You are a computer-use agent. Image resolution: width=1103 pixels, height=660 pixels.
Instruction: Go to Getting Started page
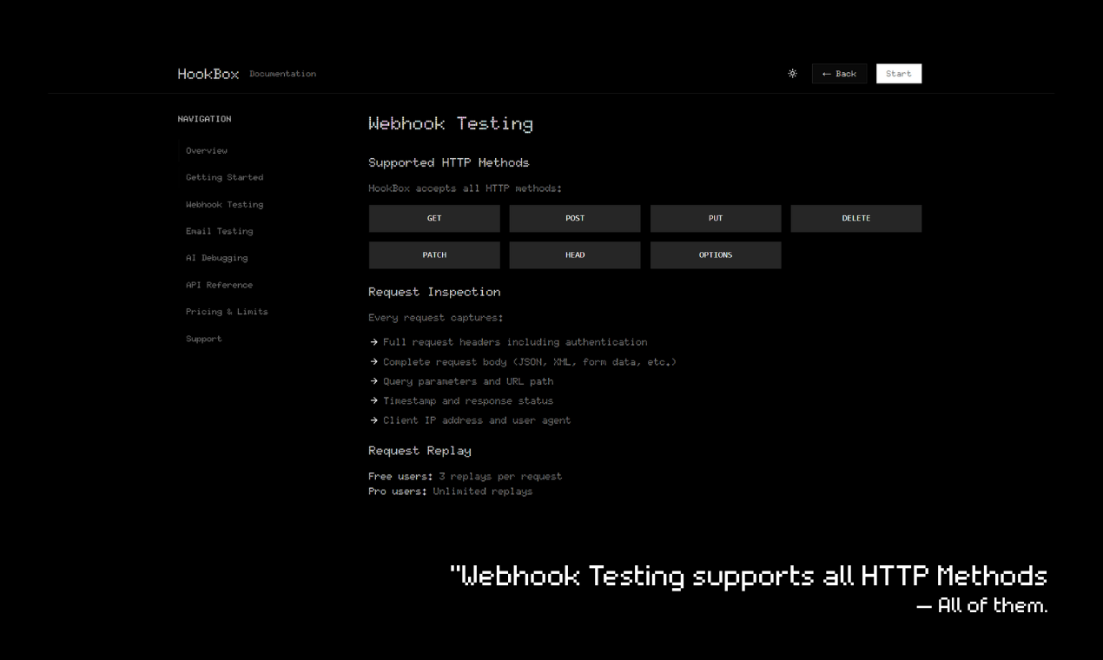pos(224,177)
